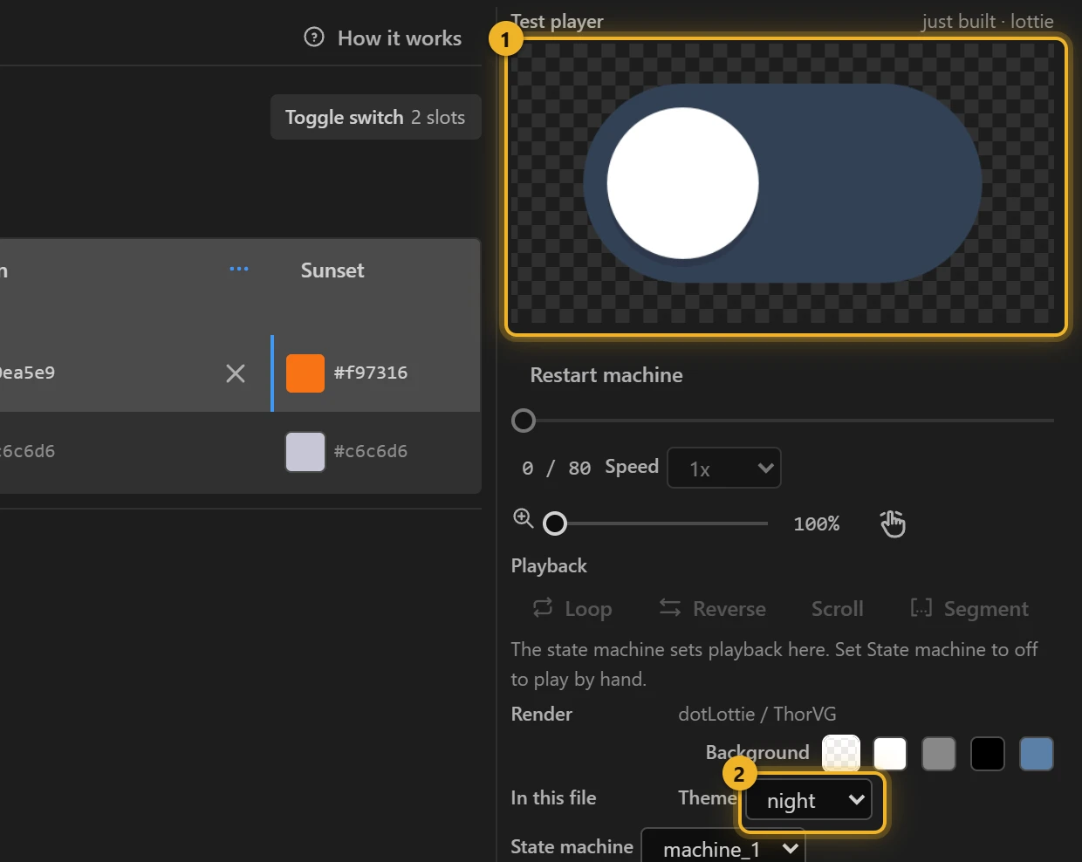Screen dimensions: 1082x862
Task: Click the dotLottie / ThorVG render value
Action: click(x=757, y=714)
